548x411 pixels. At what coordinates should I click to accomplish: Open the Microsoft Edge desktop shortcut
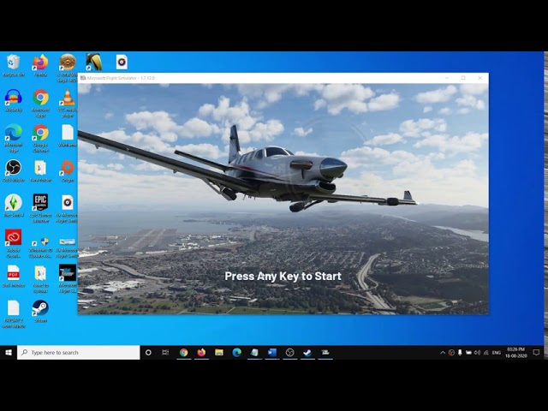coord(14,139)
